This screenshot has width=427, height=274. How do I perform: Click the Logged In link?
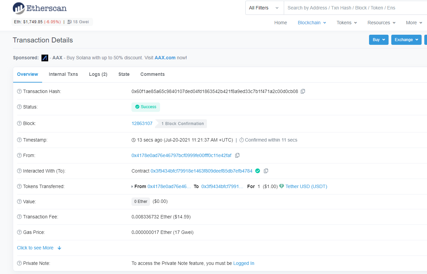tap(243, 263)
